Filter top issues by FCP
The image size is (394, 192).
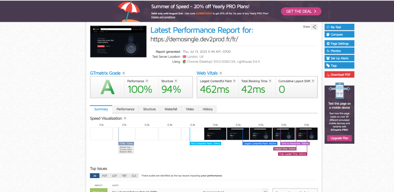(105, 176)
